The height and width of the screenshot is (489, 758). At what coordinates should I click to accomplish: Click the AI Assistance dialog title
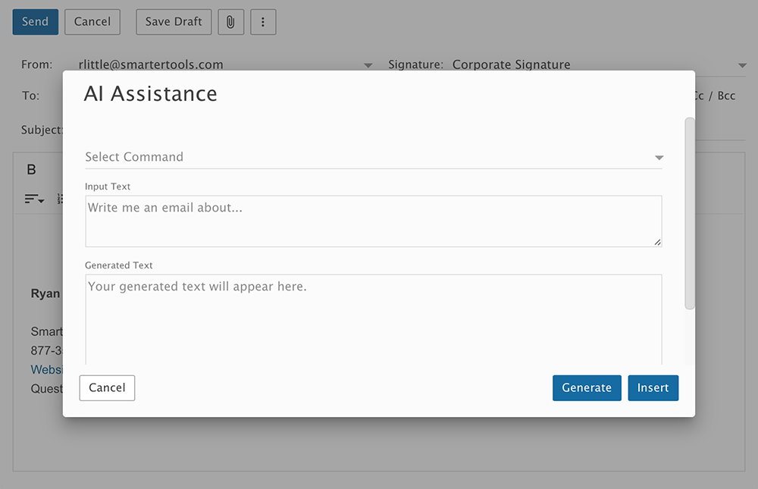pos(150,94)
